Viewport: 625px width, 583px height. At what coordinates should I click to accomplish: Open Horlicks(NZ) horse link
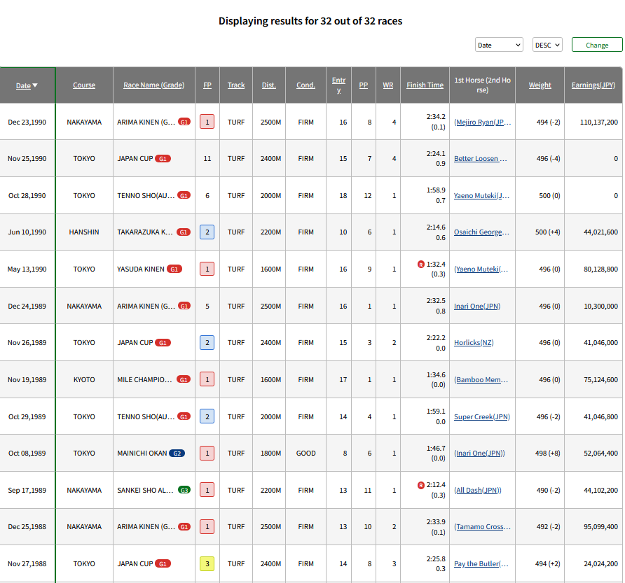pyautogui.click(x=474, y=342)
